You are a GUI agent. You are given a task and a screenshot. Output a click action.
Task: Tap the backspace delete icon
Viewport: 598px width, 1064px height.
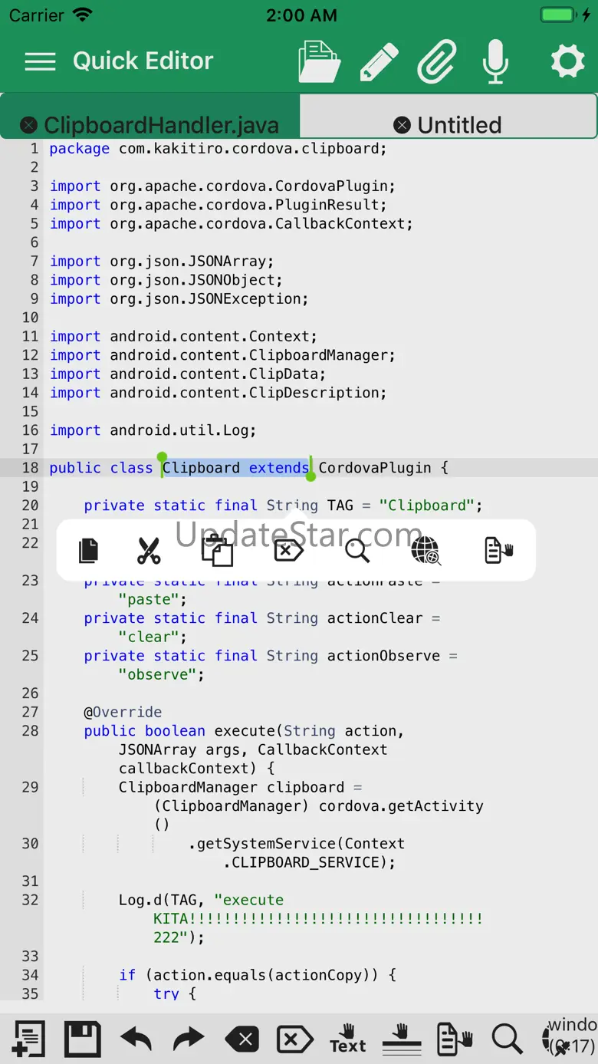click(242, 1040)
